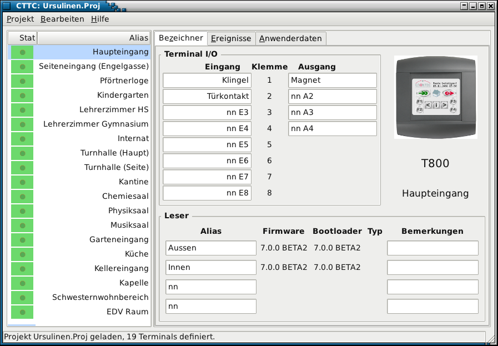Click the status icon next to Internat
Screen dimensions: 498x346
coord(22,138)
